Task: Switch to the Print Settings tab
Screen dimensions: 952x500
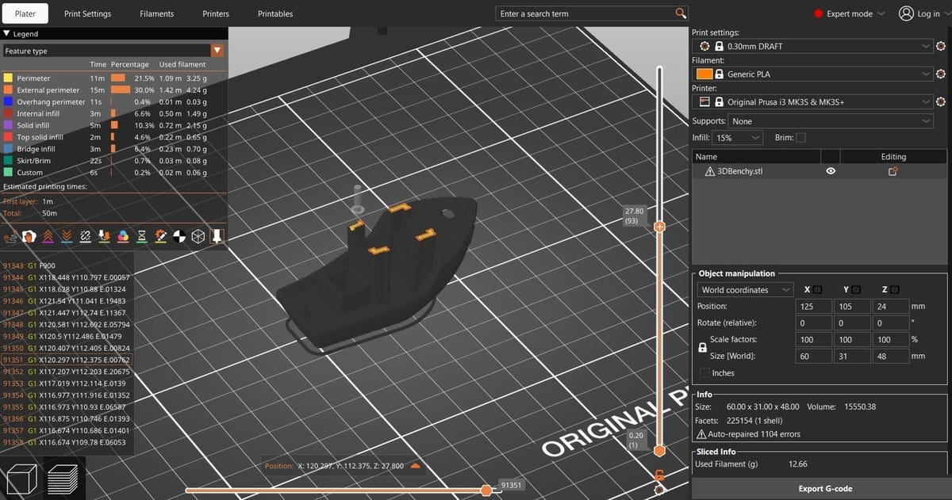Action: (x=87, y=13)
